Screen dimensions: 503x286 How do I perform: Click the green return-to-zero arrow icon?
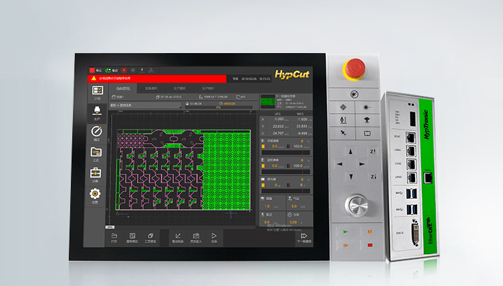point(110,70)
